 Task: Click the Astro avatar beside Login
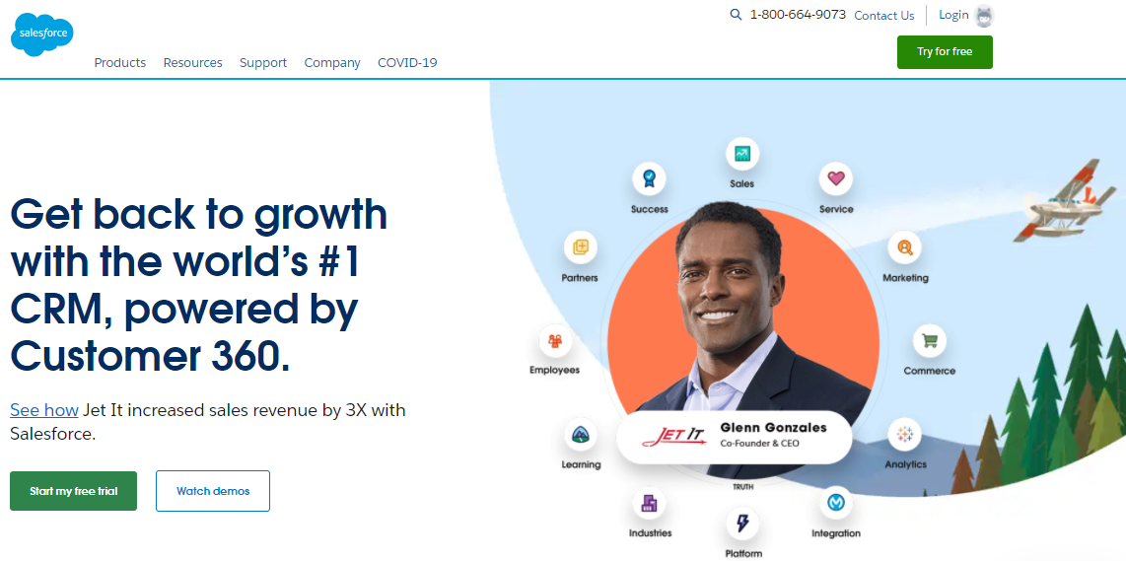pos(984,15)
